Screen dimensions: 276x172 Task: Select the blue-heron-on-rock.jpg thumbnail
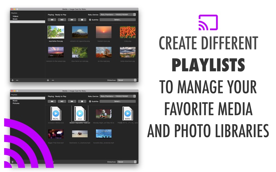[80, 52]
